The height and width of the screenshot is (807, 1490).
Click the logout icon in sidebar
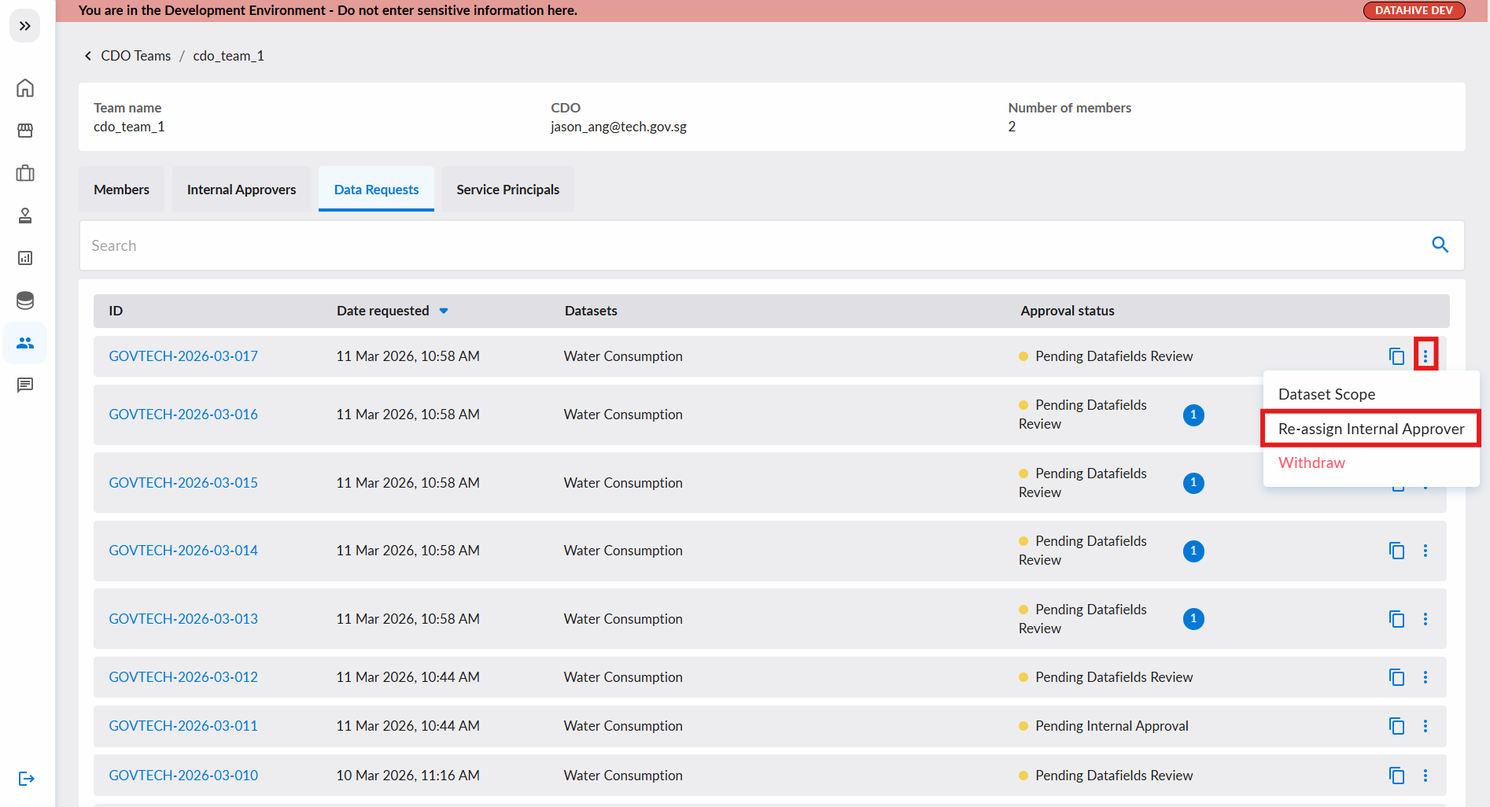pyautogui.click(x=26, y=779)
